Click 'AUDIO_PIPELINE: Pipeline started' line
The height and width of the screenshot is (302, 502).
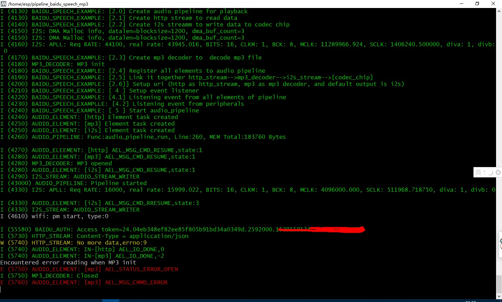click(x=74, y=183)
